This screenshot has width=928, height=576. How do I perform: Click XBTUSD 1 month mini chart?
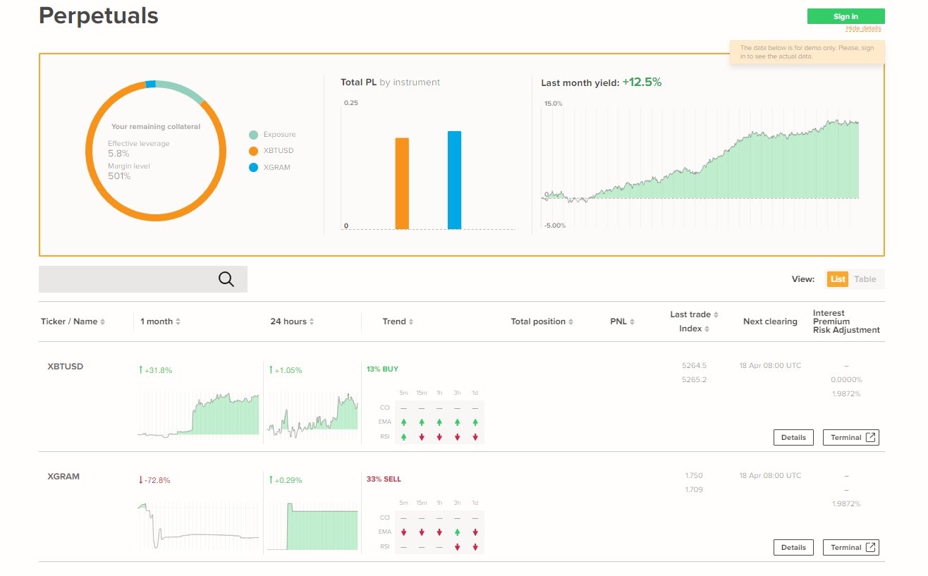coord(198,415)
